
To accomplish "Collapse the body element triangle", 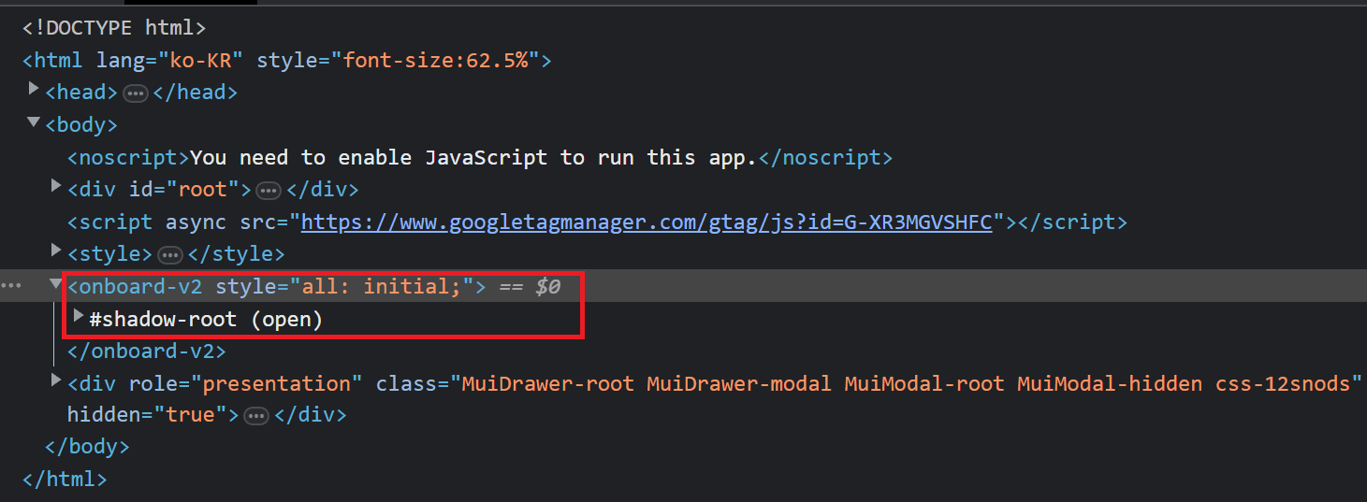I will 35,122.
